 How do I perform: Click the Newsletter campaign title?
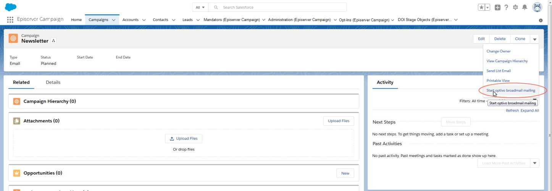pos(35,41)
